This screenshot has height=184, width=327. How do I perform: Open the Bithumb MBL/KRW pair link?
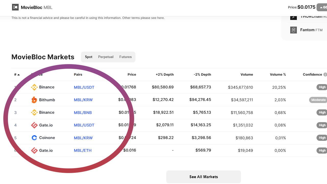tap(83, 100)
